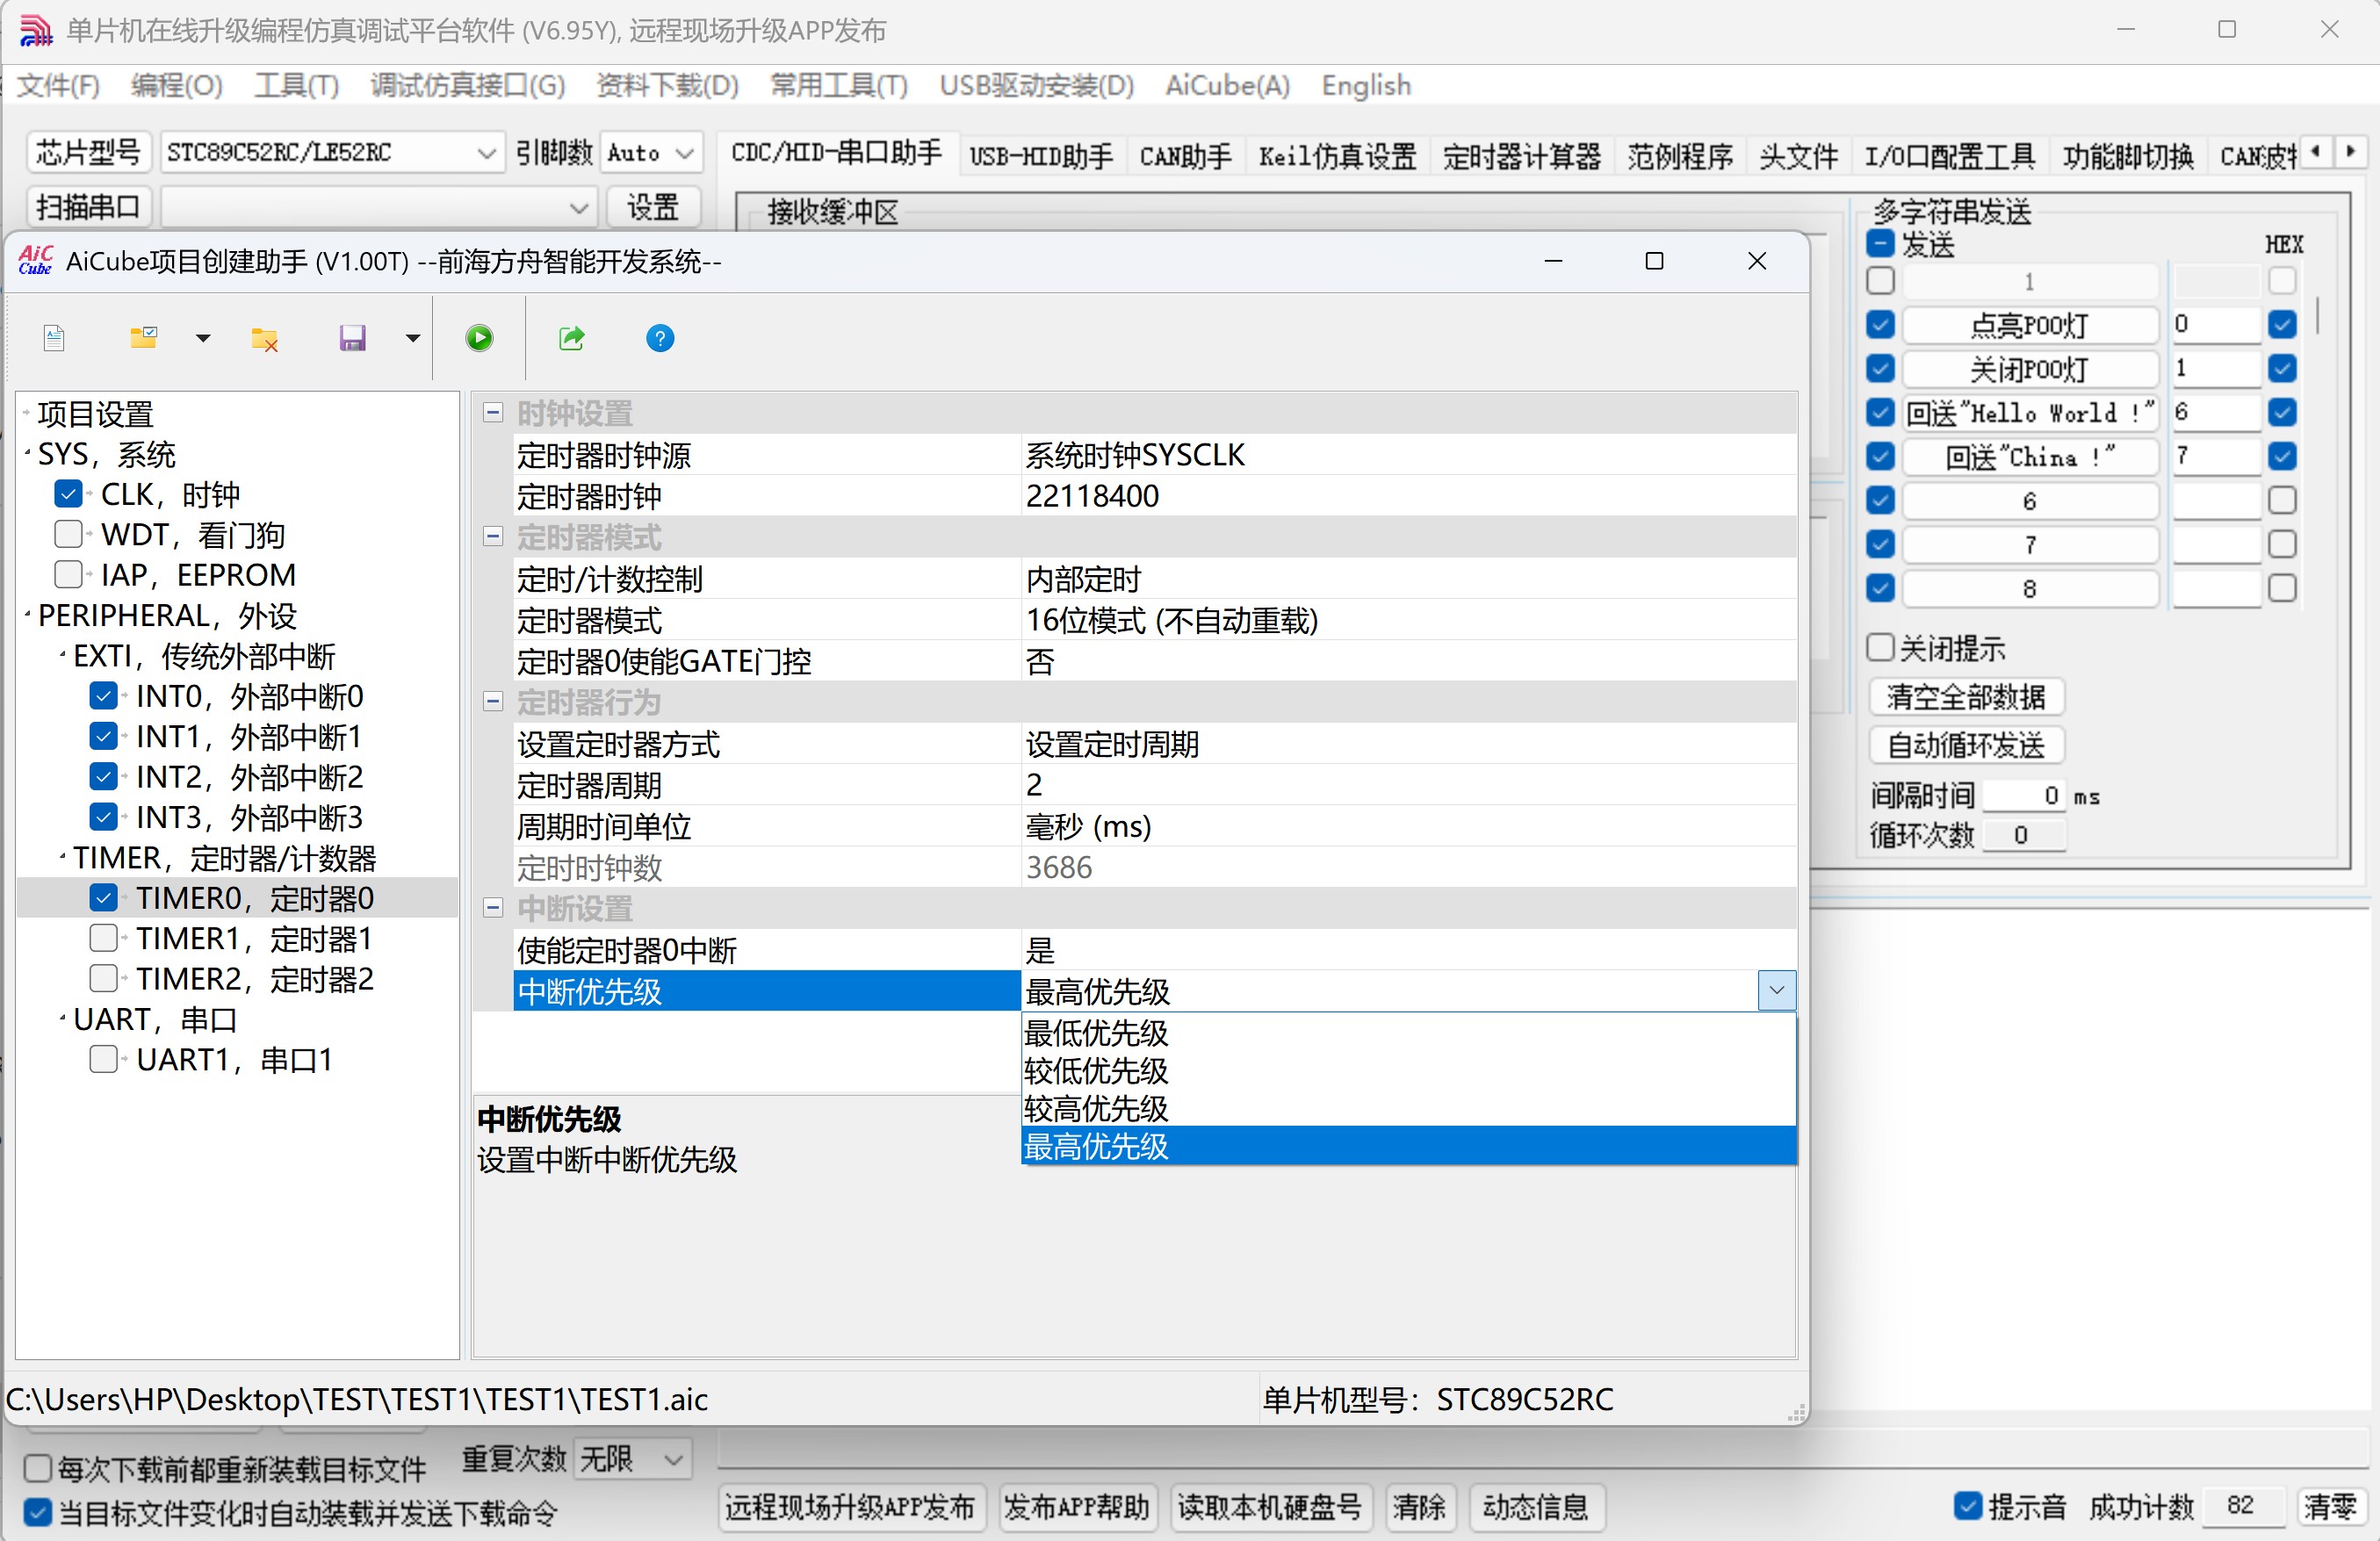The height and width of the screenshot is (1541, 2380).
Task: Click the STC app logo in main title bar
Action: [x=36, y=30]
